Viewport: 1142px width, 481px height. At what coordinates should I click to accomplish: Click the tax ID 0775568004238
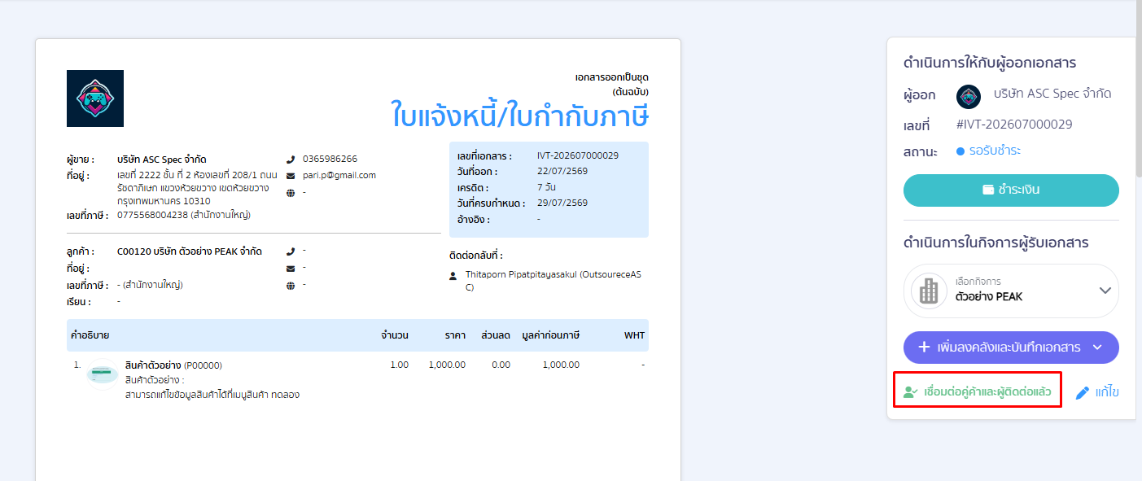tap(152, 215)
